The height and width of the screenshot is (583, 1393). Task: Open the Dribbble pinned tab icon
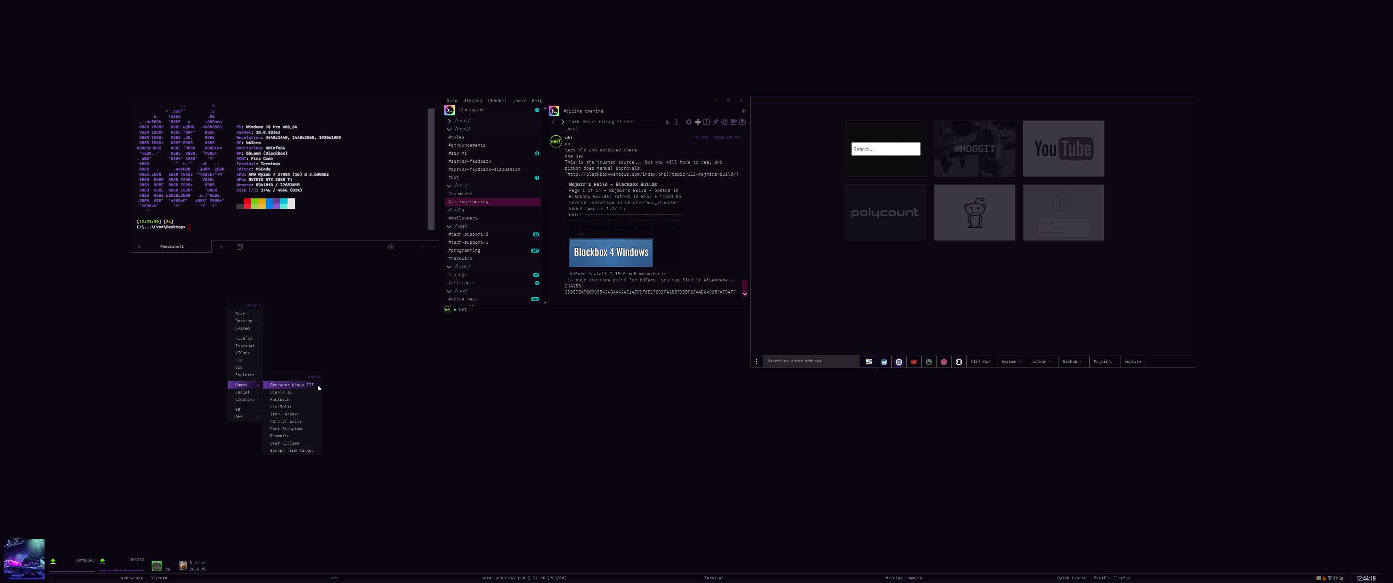(x=944, y=362)
